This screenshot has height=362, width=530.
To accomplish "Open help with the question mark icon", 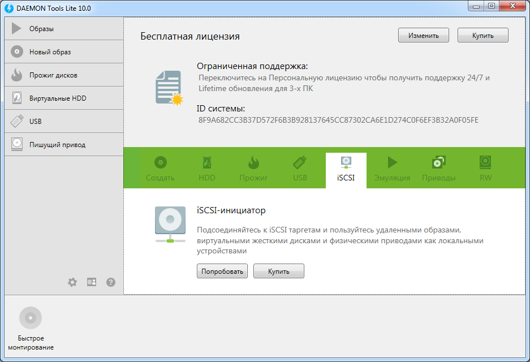I will pos(111,282).
